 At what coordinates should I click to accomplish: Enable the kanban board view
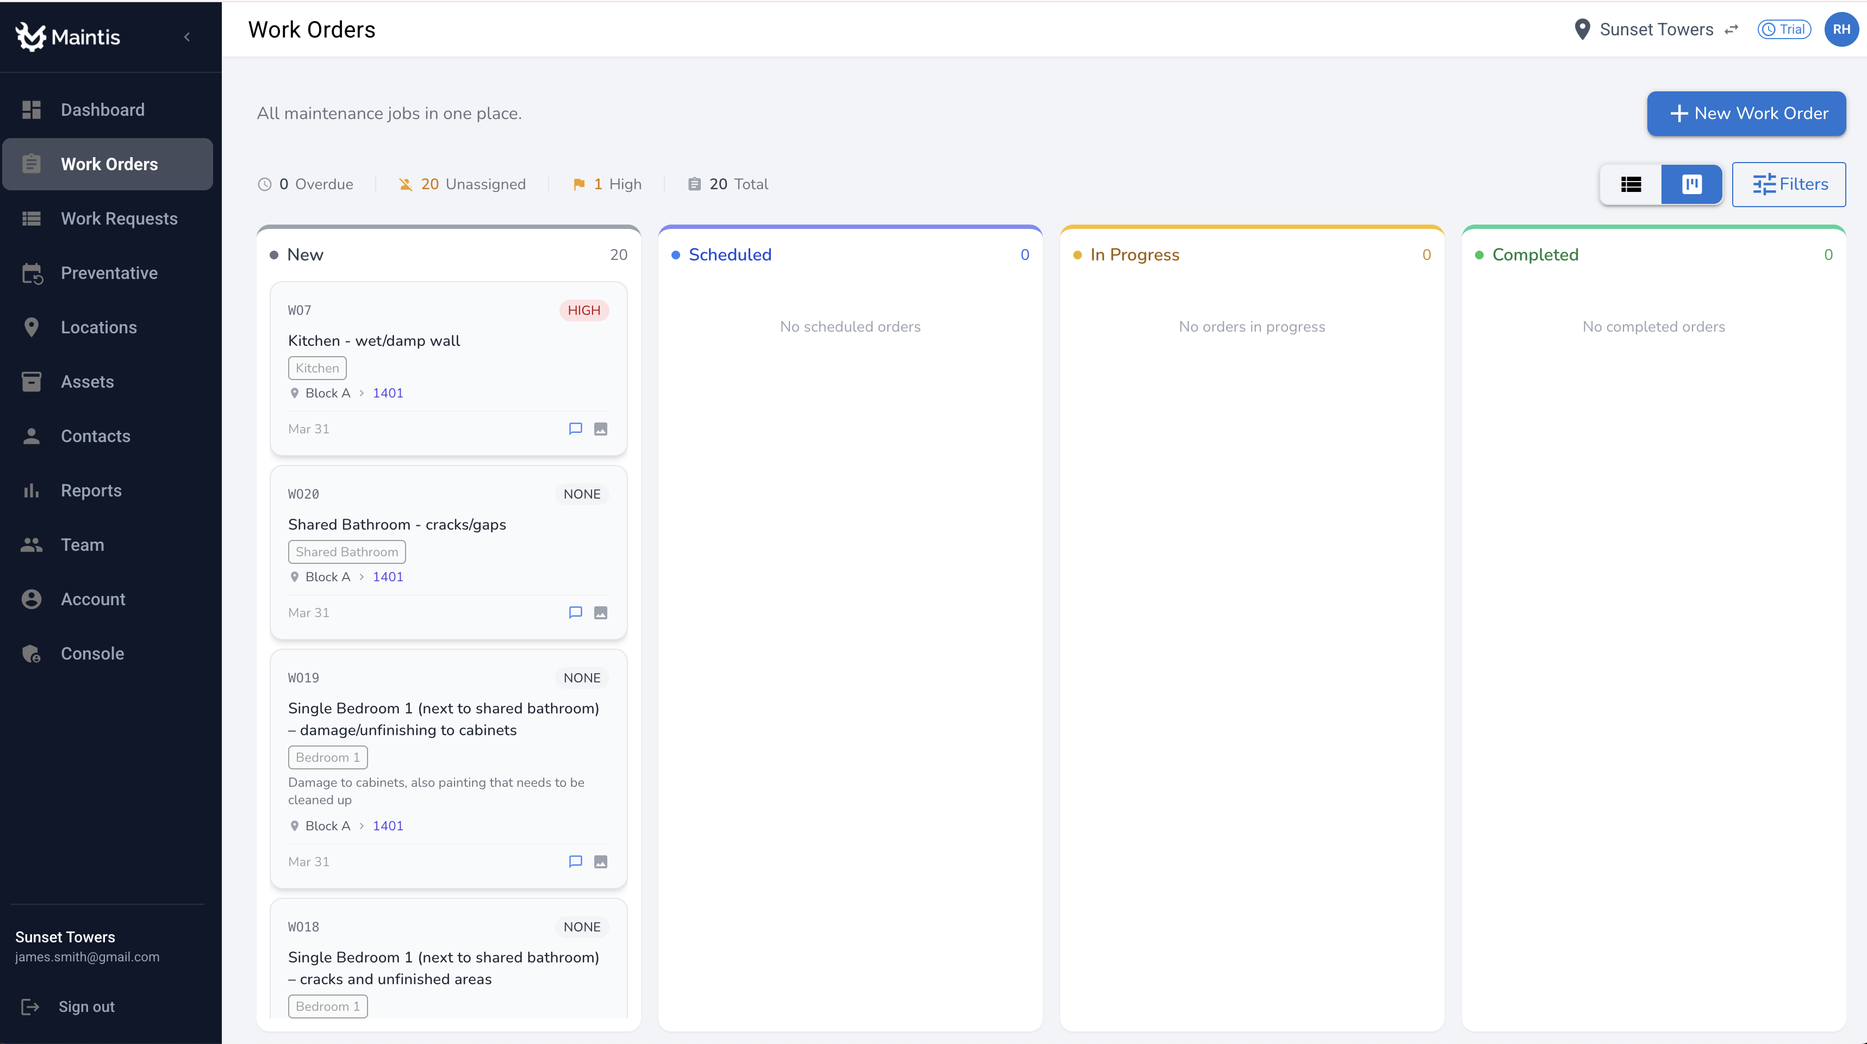click(1691, 184)
